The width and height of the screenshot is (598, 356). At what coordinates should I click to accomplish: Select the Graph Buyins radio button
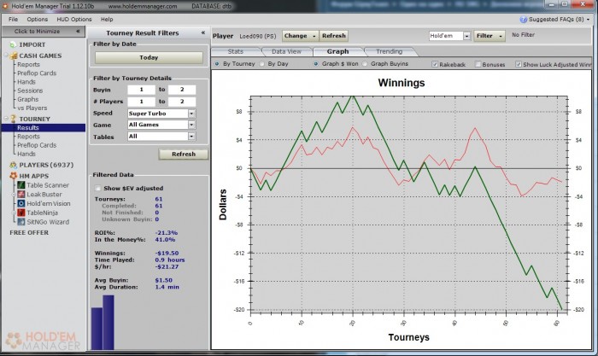coord(365,64)
